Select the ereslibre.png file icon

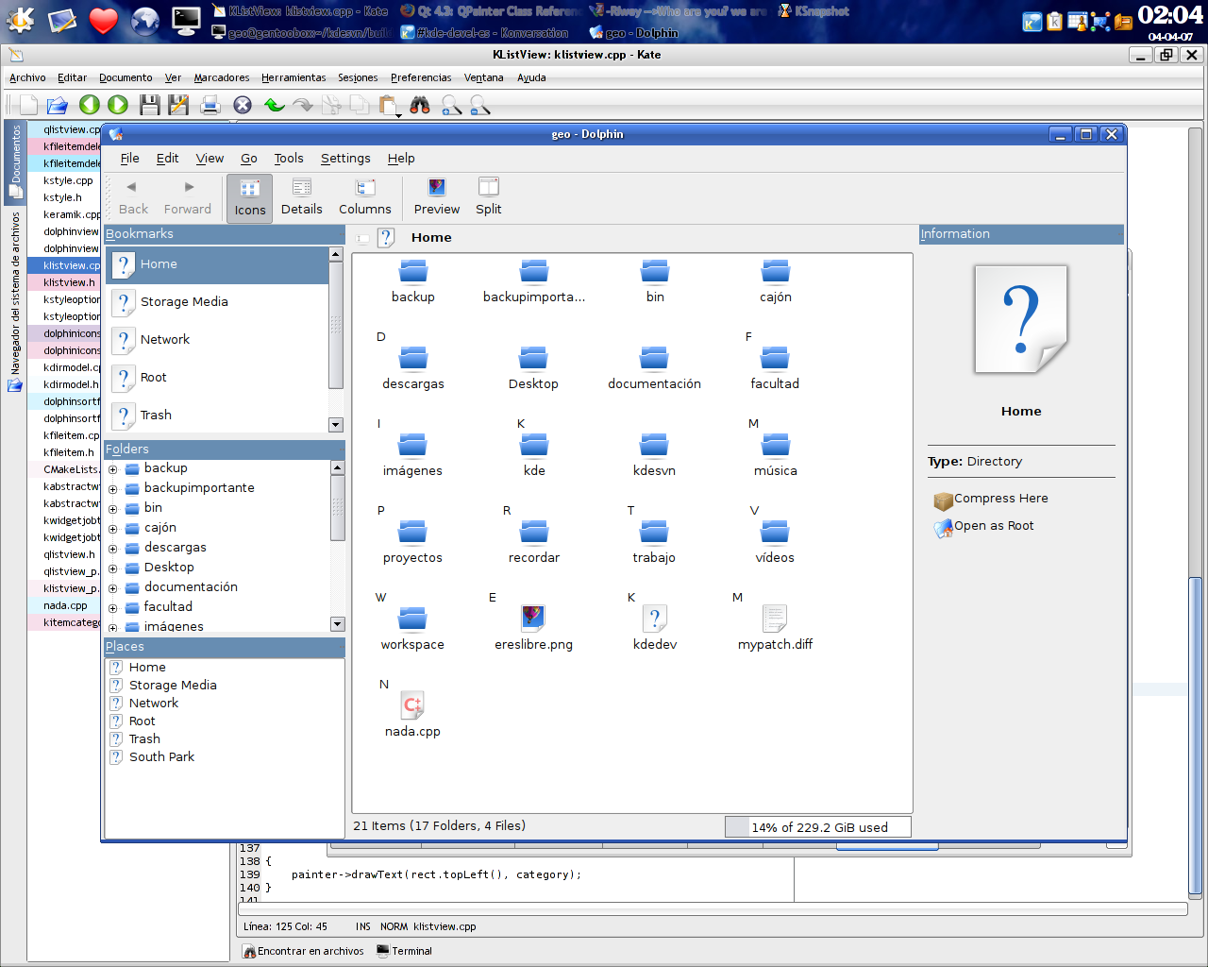pos(533,618)
